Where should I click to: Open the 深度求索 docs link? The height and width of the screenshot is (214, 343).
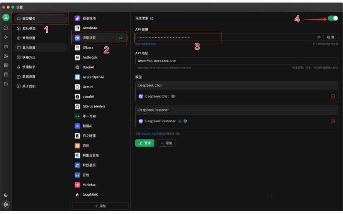pyautogui.click(x=149, y=134)
